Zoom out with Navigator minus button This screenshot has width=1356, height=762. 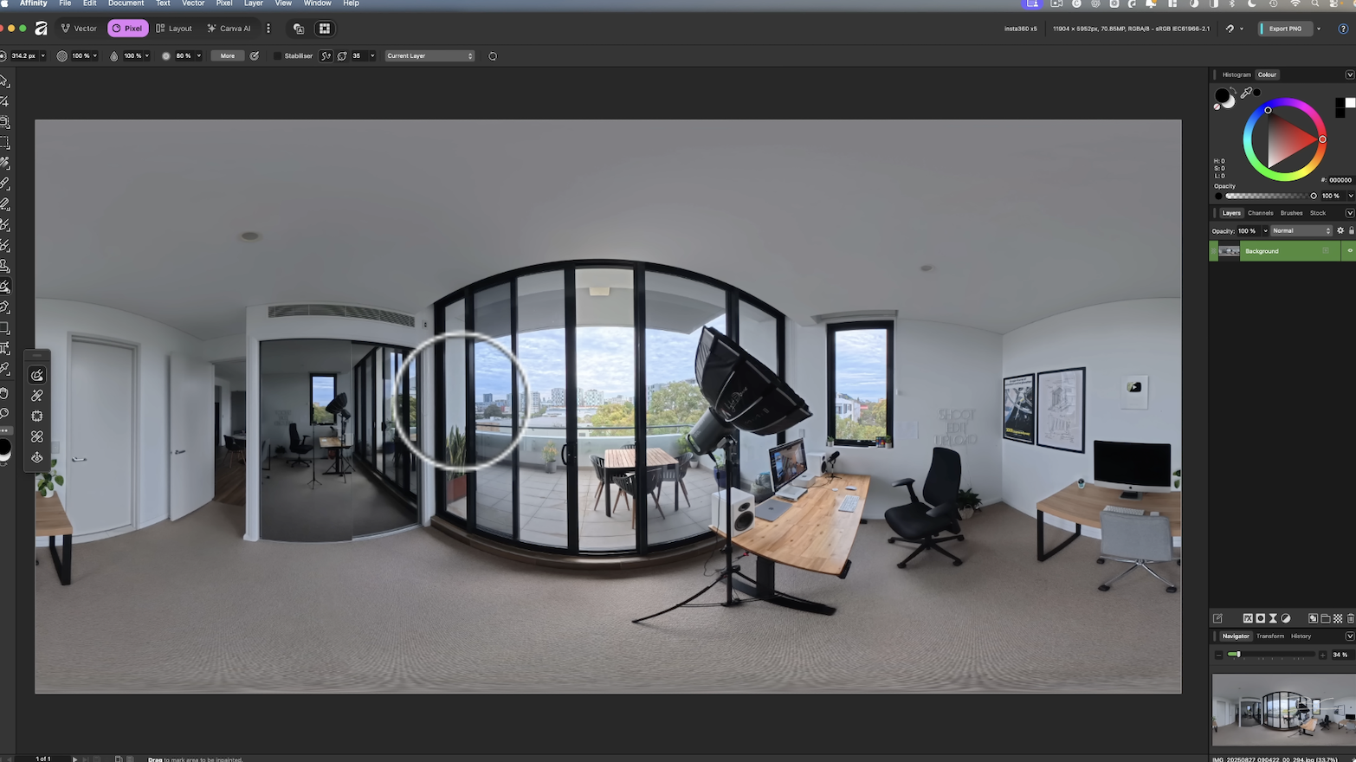1219,655
